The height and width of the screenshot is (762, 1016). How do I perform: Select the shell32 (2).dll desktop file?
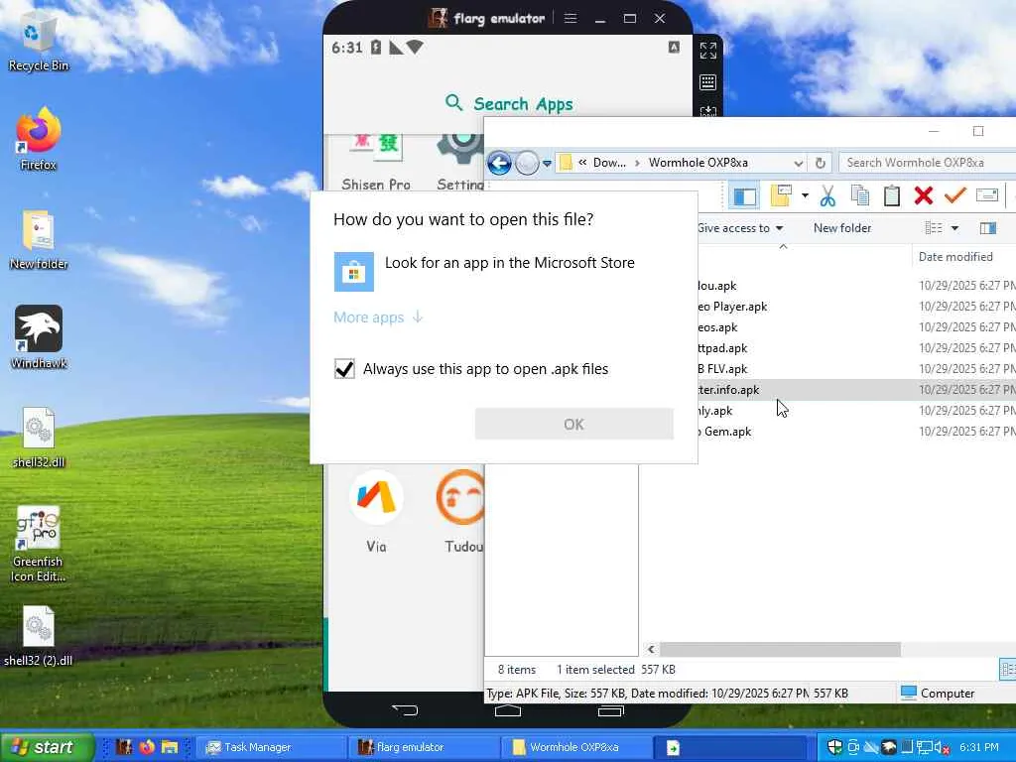coord(39,636)
